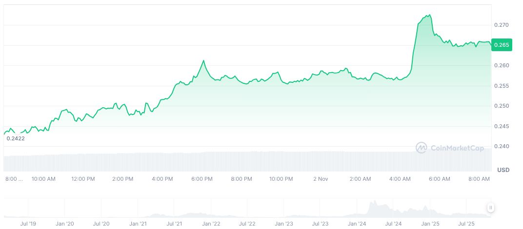Screen dimensions: 523x229
Task: Click the 0.240 price axis label
Action: [503, 146]
